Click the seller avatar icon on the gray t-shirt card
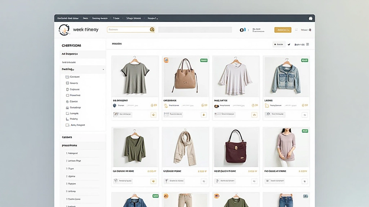The height and width of the screenshot is (207, 369). point(114,105)
